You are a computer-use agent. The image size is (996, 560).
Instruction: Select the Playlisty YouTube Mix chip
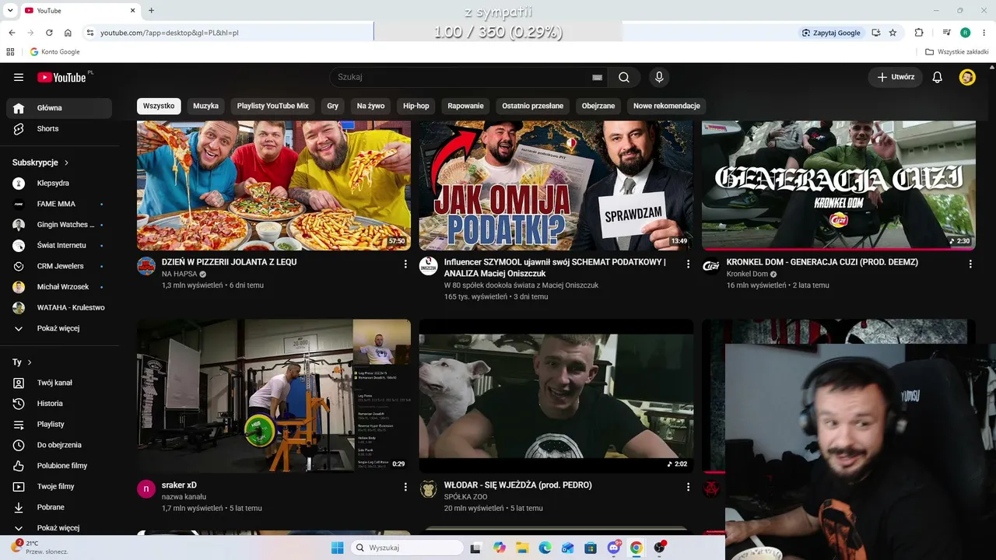273,106
